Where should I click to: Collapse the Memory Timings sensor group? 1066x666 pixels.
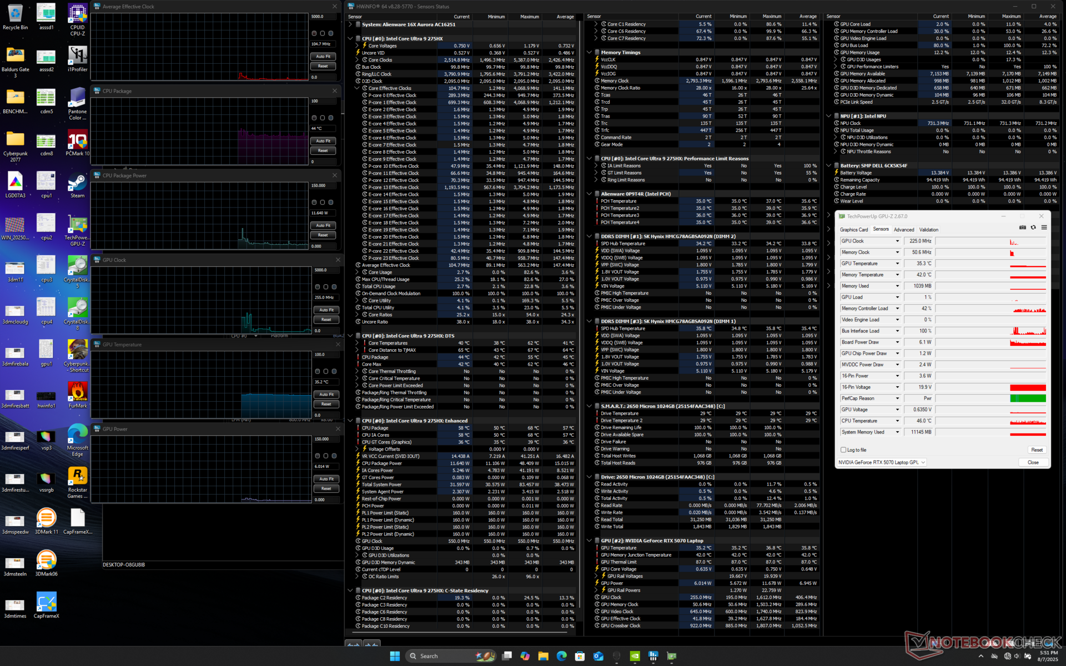(589, 53)
